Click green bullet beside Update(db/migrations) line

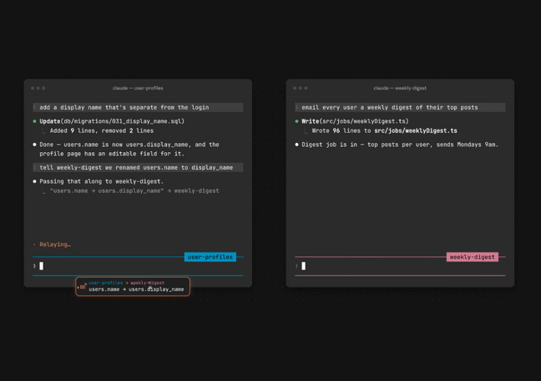pos(34,121)
